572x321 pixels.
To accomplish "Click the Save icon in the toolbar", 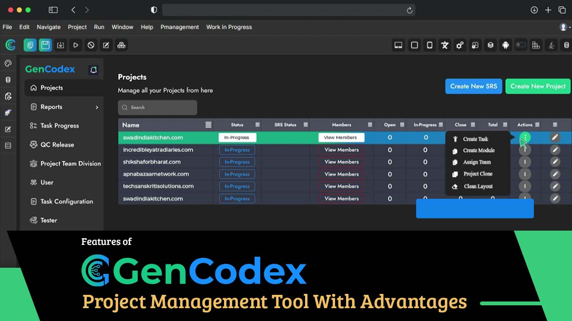I will click(x=45, y=45).
